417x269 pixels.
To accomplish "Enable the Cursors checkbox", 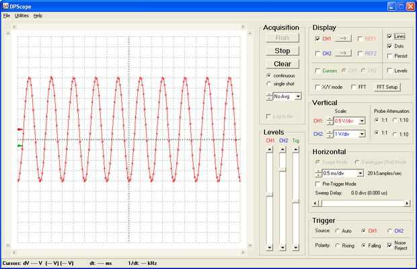I will click(x=317, y=71).
